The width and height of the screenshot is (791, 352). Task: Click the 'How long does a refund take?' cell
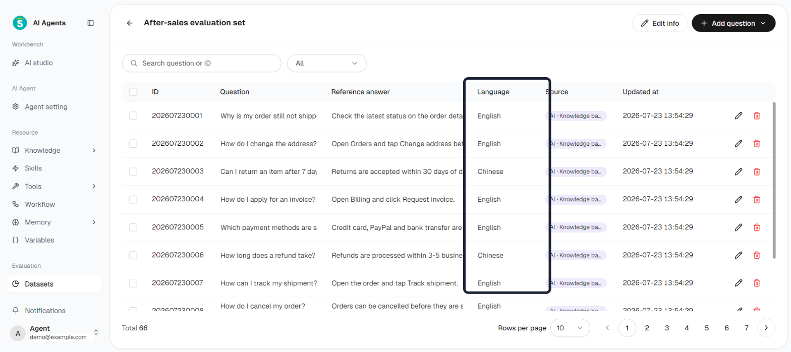pos(268,255)
